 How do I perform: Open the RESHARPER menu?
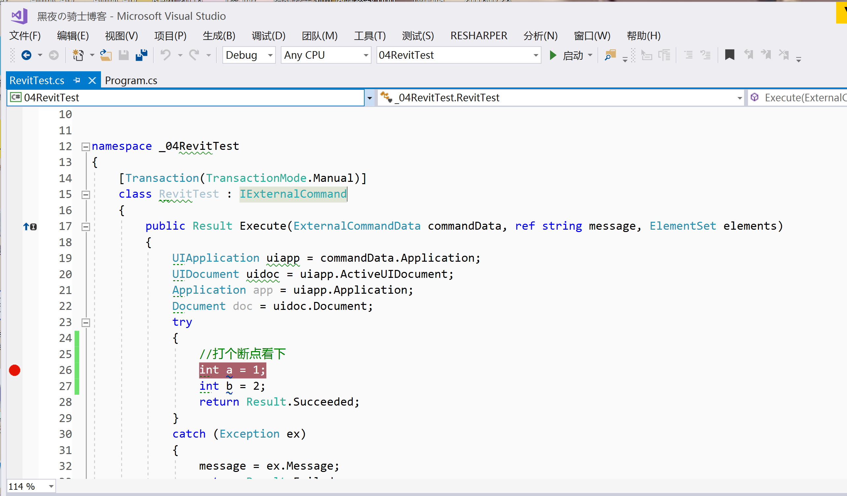pos(479,36)
